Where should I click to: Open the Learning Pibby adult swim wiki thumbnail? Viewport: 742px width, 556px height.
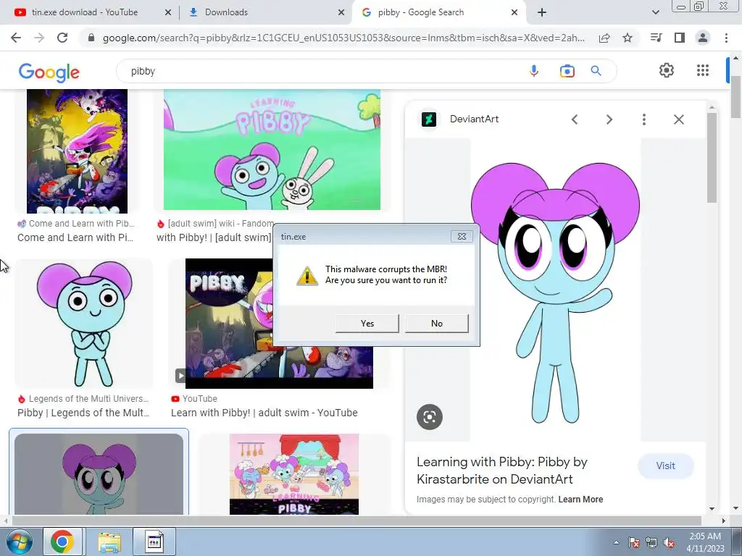[x=272, y=149]
